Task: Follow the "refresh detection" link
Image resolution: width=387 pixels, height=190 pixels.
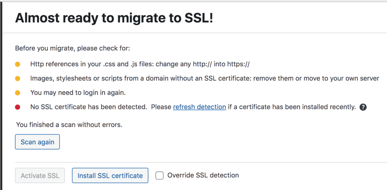Action: tap(200, 107)
